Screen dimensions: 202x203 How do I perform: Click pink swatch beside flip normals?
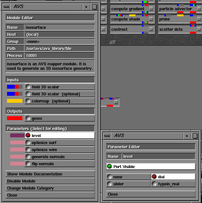[17, 164]
